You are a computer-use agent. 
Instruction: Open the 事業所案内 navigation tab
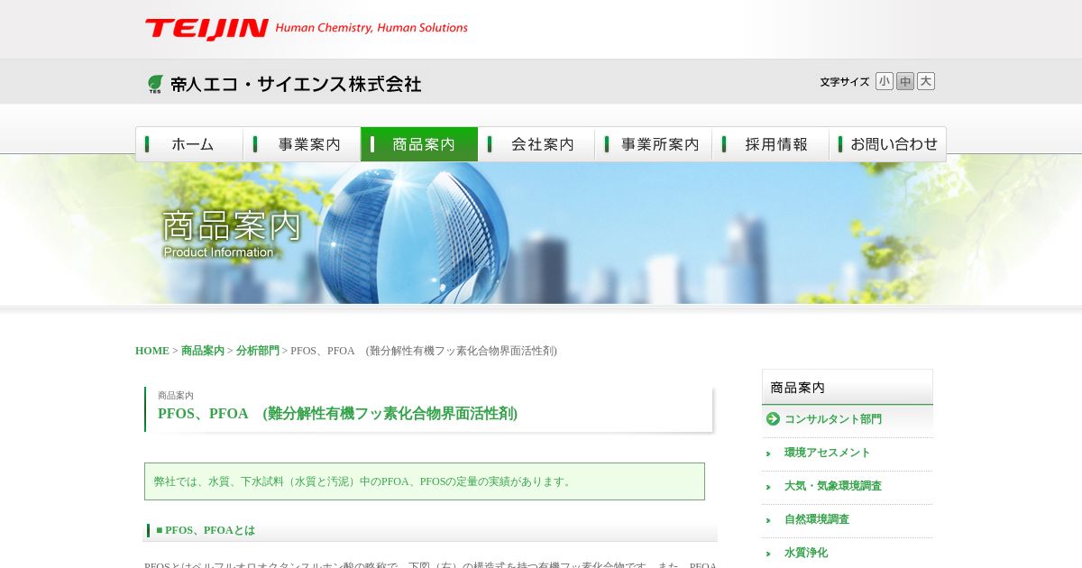coord(654,144)
